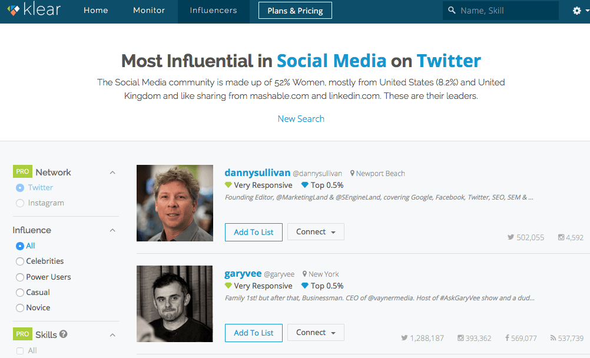The width and height of the screenshot is (590, 358).
Task: Open Connect dropdown for dannysullivan
Action: pyautogui.click(x=316, y=232)
